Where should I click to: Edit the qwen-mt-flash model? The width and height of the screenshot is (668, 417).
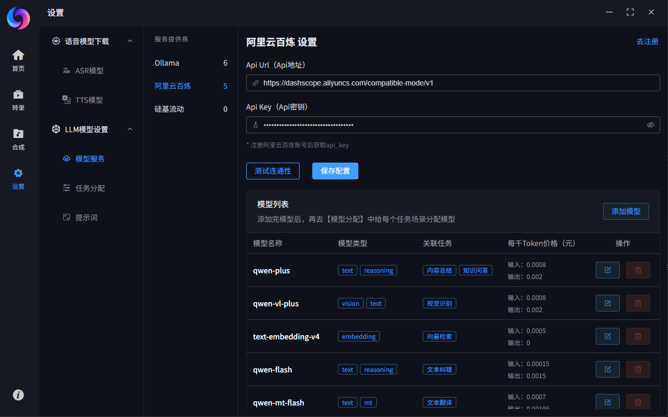click(608, 402)
